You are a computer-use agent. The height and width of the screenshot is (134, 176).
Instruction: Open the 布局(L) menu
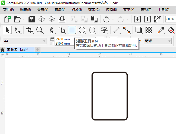pyautogui.click(x=60, y=10)
